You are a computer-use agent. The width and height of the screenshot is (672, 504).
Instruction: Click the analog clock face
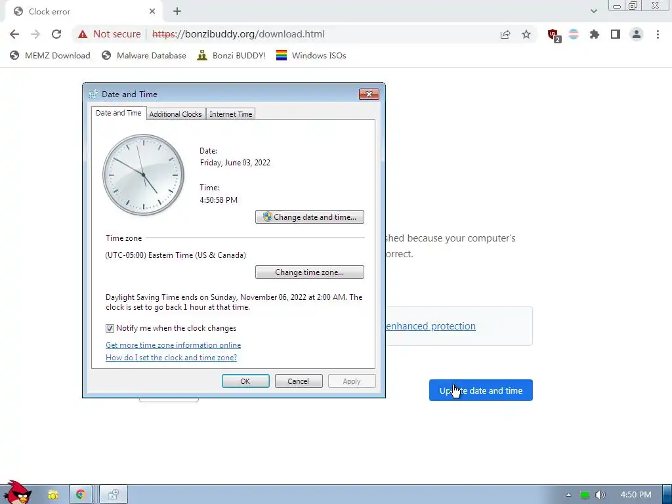(144, 175)
